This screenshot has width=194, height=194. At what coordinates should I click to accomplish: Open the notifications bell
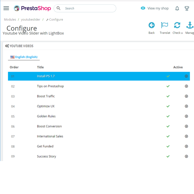click(x=177, y=8)
